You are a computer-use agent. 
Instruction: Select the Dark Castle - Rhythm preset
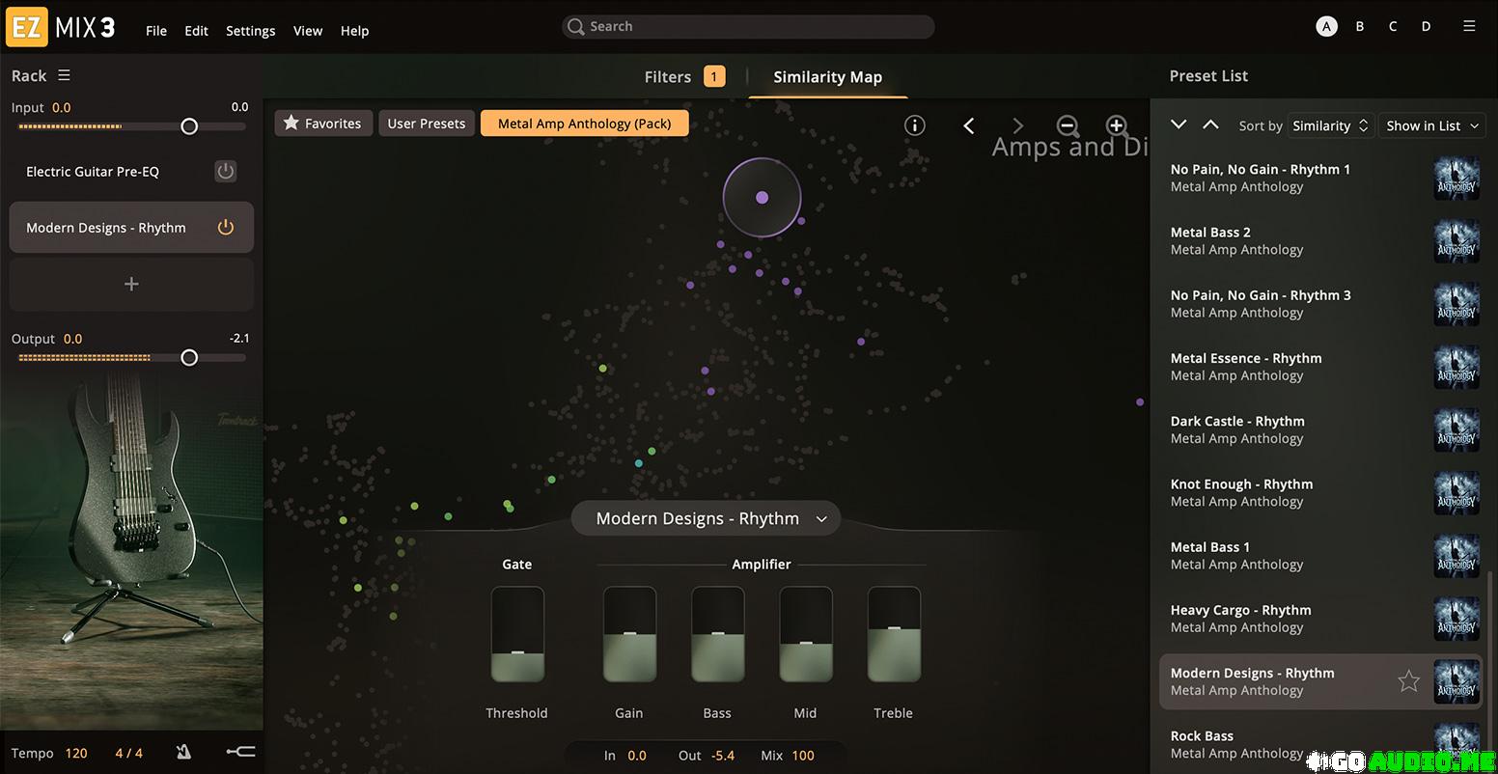coord(1320,429)
